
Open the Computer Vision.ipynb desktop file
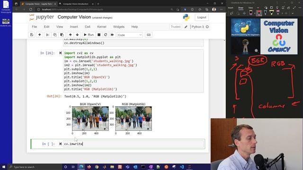(x=6, y=7)
